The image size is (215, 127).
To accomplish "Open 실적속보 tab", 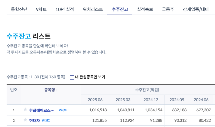I will tap(145, 9).
